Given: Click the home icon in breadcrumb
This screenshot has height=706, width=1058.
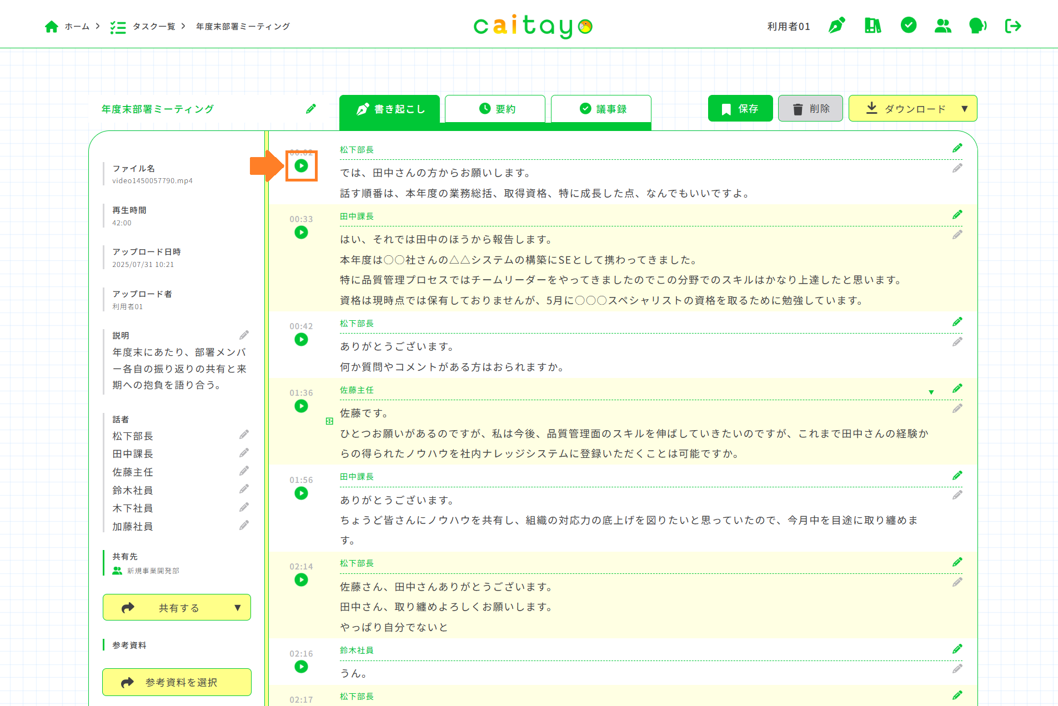Looking at the screenshot, I should 52,27.
